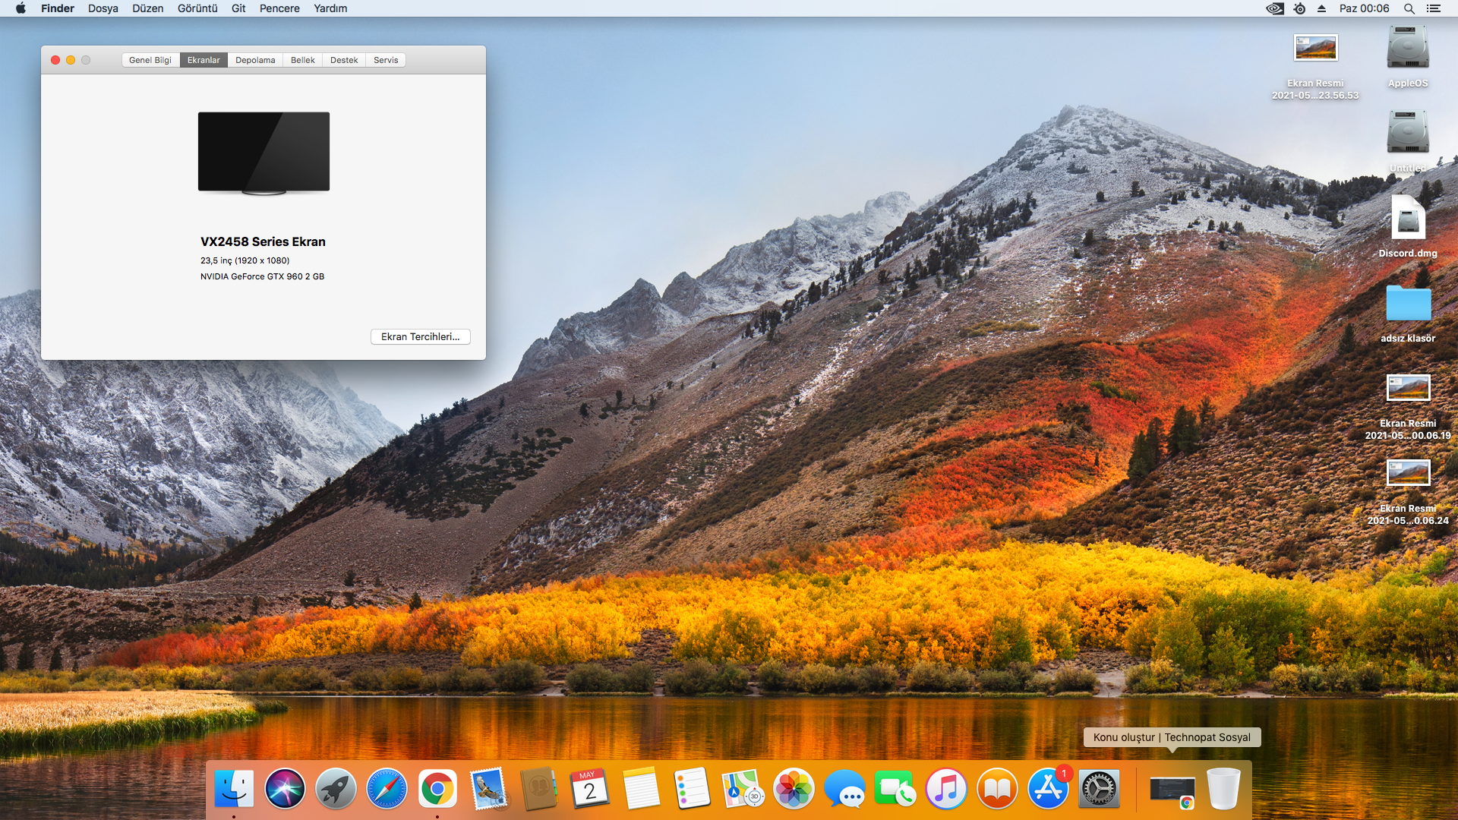Open Launchpad rocket icon
The height and width of the screenshot is (820, 1458).
click(x=336, y=789)
